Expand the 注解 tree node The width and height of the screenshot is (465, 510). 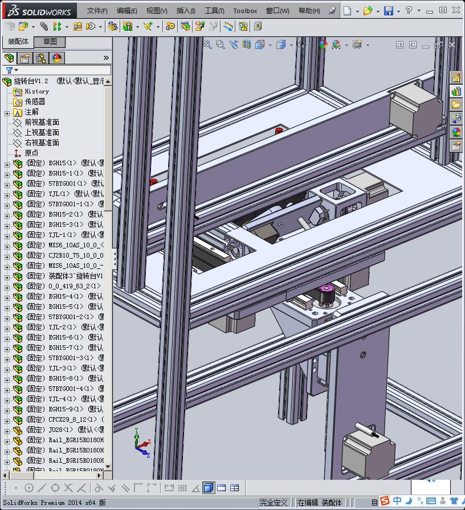pos(7,113)
